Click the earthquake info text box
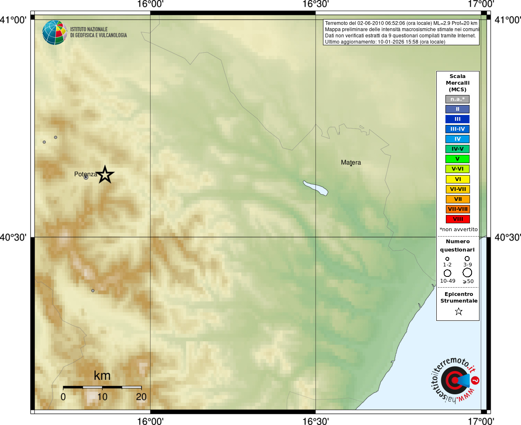This screenshot has width=521, height=425. [401, 32]
